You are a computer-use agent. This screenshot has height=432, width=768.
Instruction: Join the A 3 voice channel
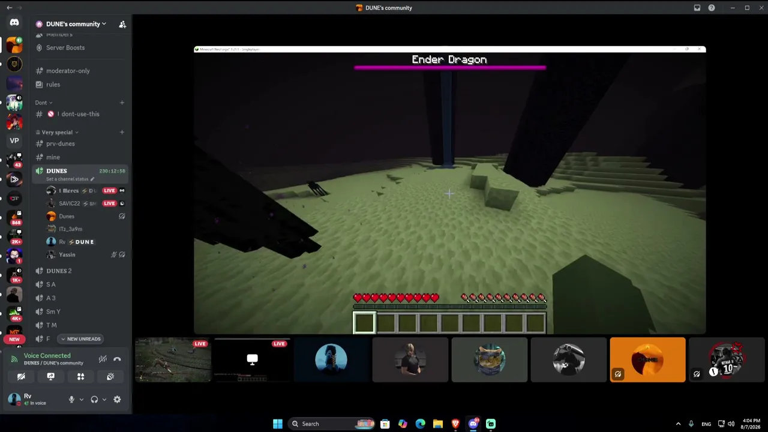[51, 298]
